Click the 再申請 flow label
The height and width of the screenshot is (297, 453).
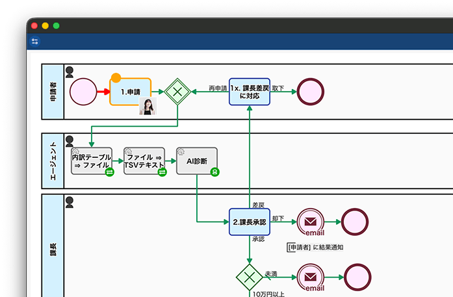tap(218, 88)
